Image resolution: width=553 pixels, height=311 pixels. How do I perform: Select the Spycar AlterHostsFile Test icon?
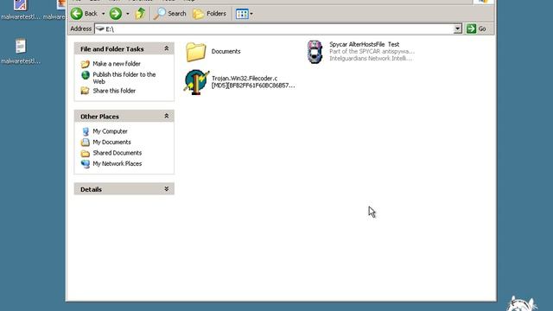315,52
